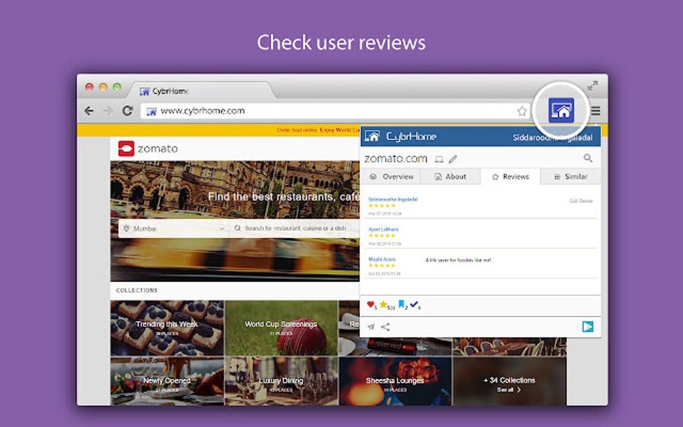Click the Delete link on the first review

(586, 201)
